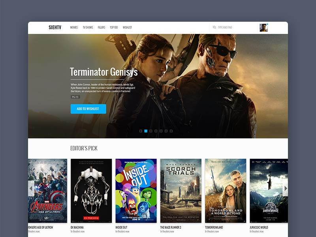The height and width of the screenshot is (237, 316).
Task: Select the active second slide indicator
Action: [x=146, y=131]
